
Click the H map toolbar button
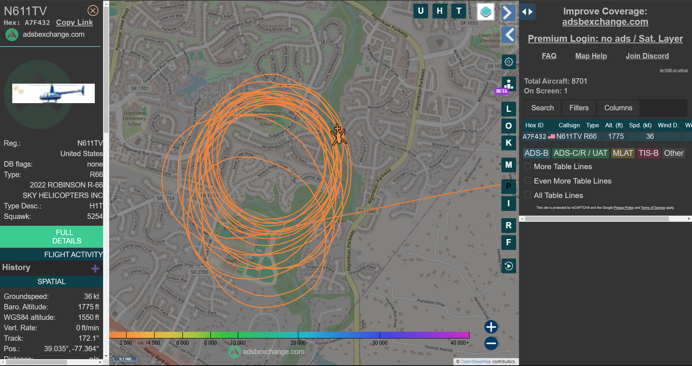pos(440,11)
